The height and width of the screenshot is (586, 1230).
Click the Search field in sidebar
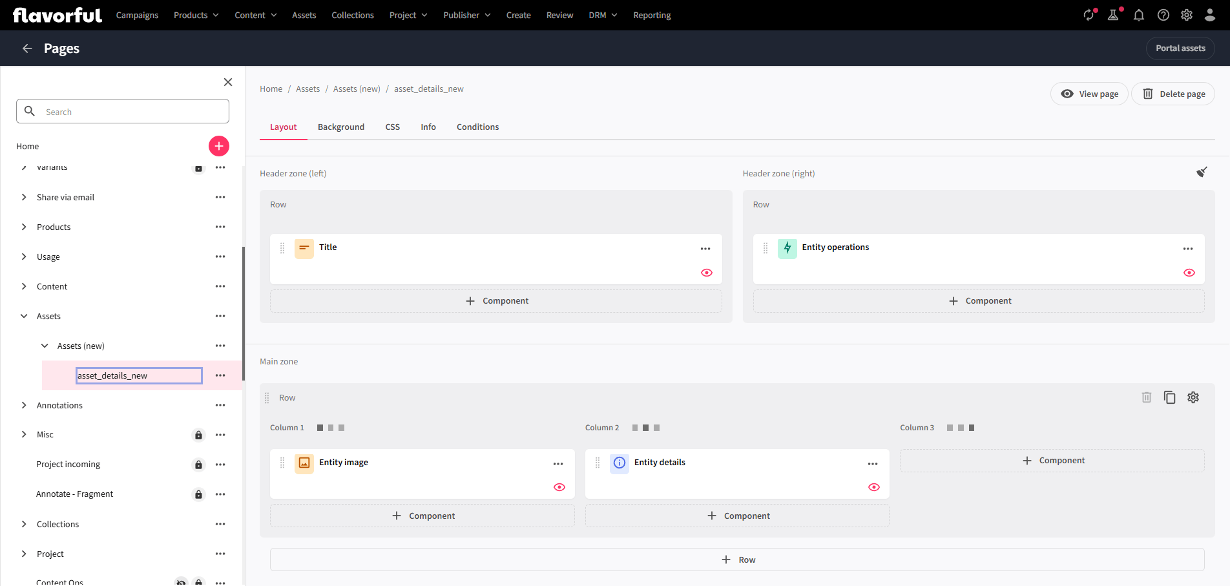(x=122, y=111)
